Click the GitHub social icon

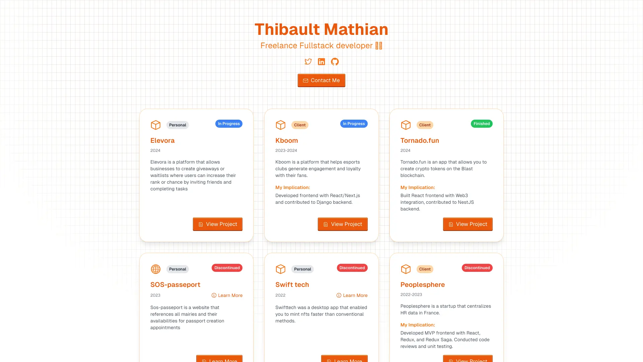click(335, 62)
